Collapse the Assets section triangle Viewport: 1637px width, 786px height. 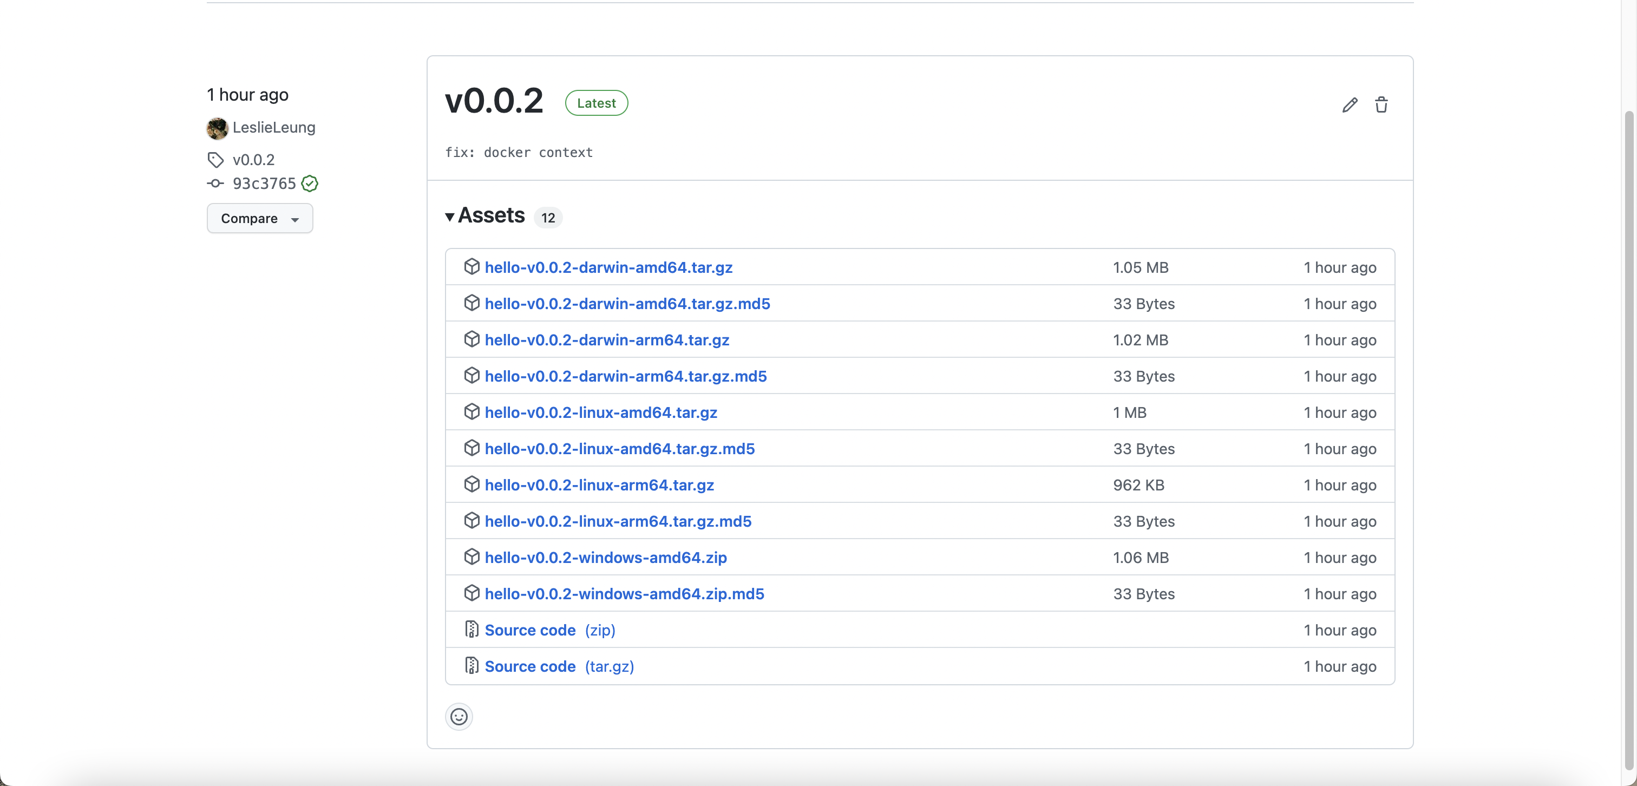tap(450, 217)
